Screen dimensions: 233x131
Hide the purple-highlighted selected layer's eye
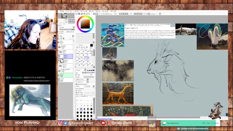pyautogui.click(x=59, y=55)
